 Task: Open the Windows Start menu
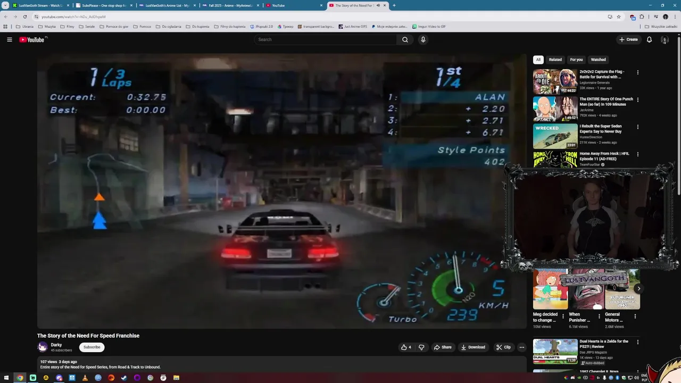click(7, 378)
